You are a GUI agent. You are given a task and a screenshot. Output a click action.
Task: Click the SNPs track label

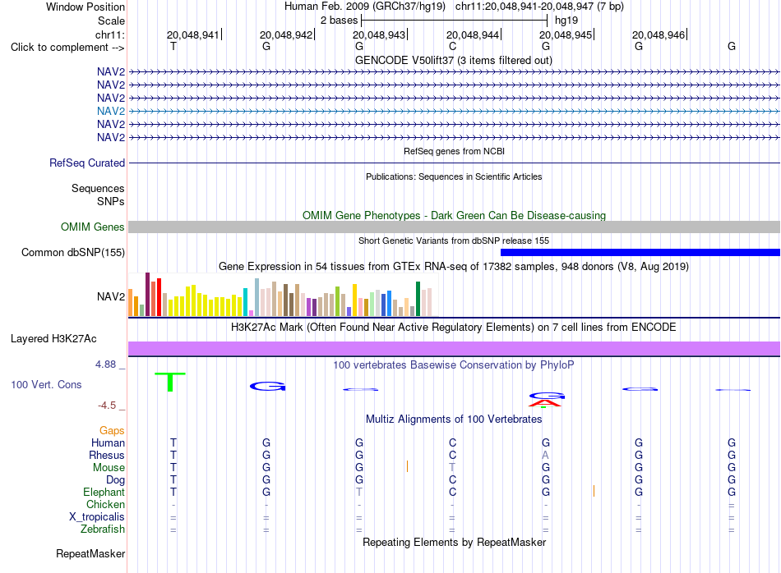[x=111, y=201]
